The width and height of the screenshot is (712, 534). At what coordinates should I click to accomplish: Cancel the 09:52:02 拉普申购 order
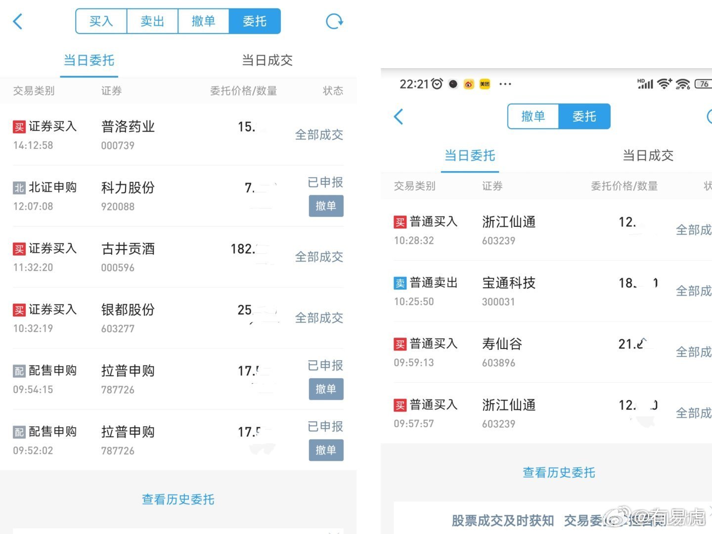[326, 450]
